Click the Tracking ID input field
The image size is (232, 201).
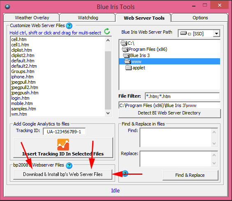64,132
